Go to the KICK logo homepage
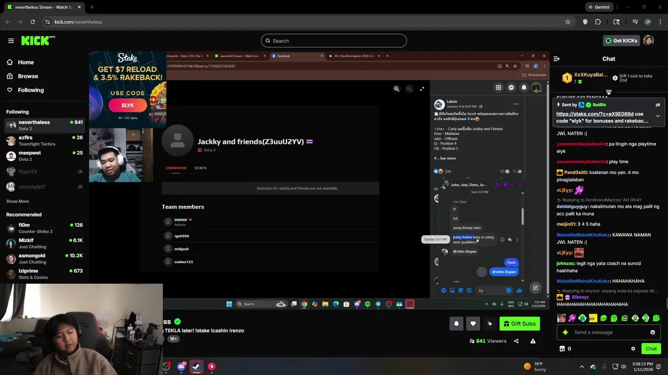 coord(38,41)
